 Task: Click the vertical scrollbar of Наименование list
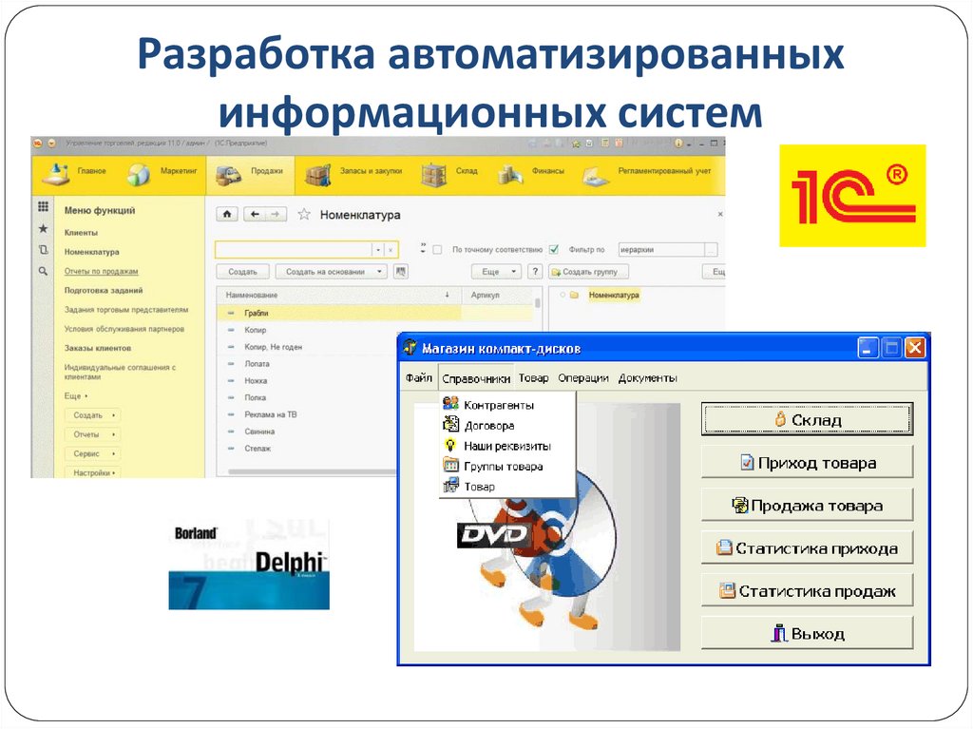(538, 303)
